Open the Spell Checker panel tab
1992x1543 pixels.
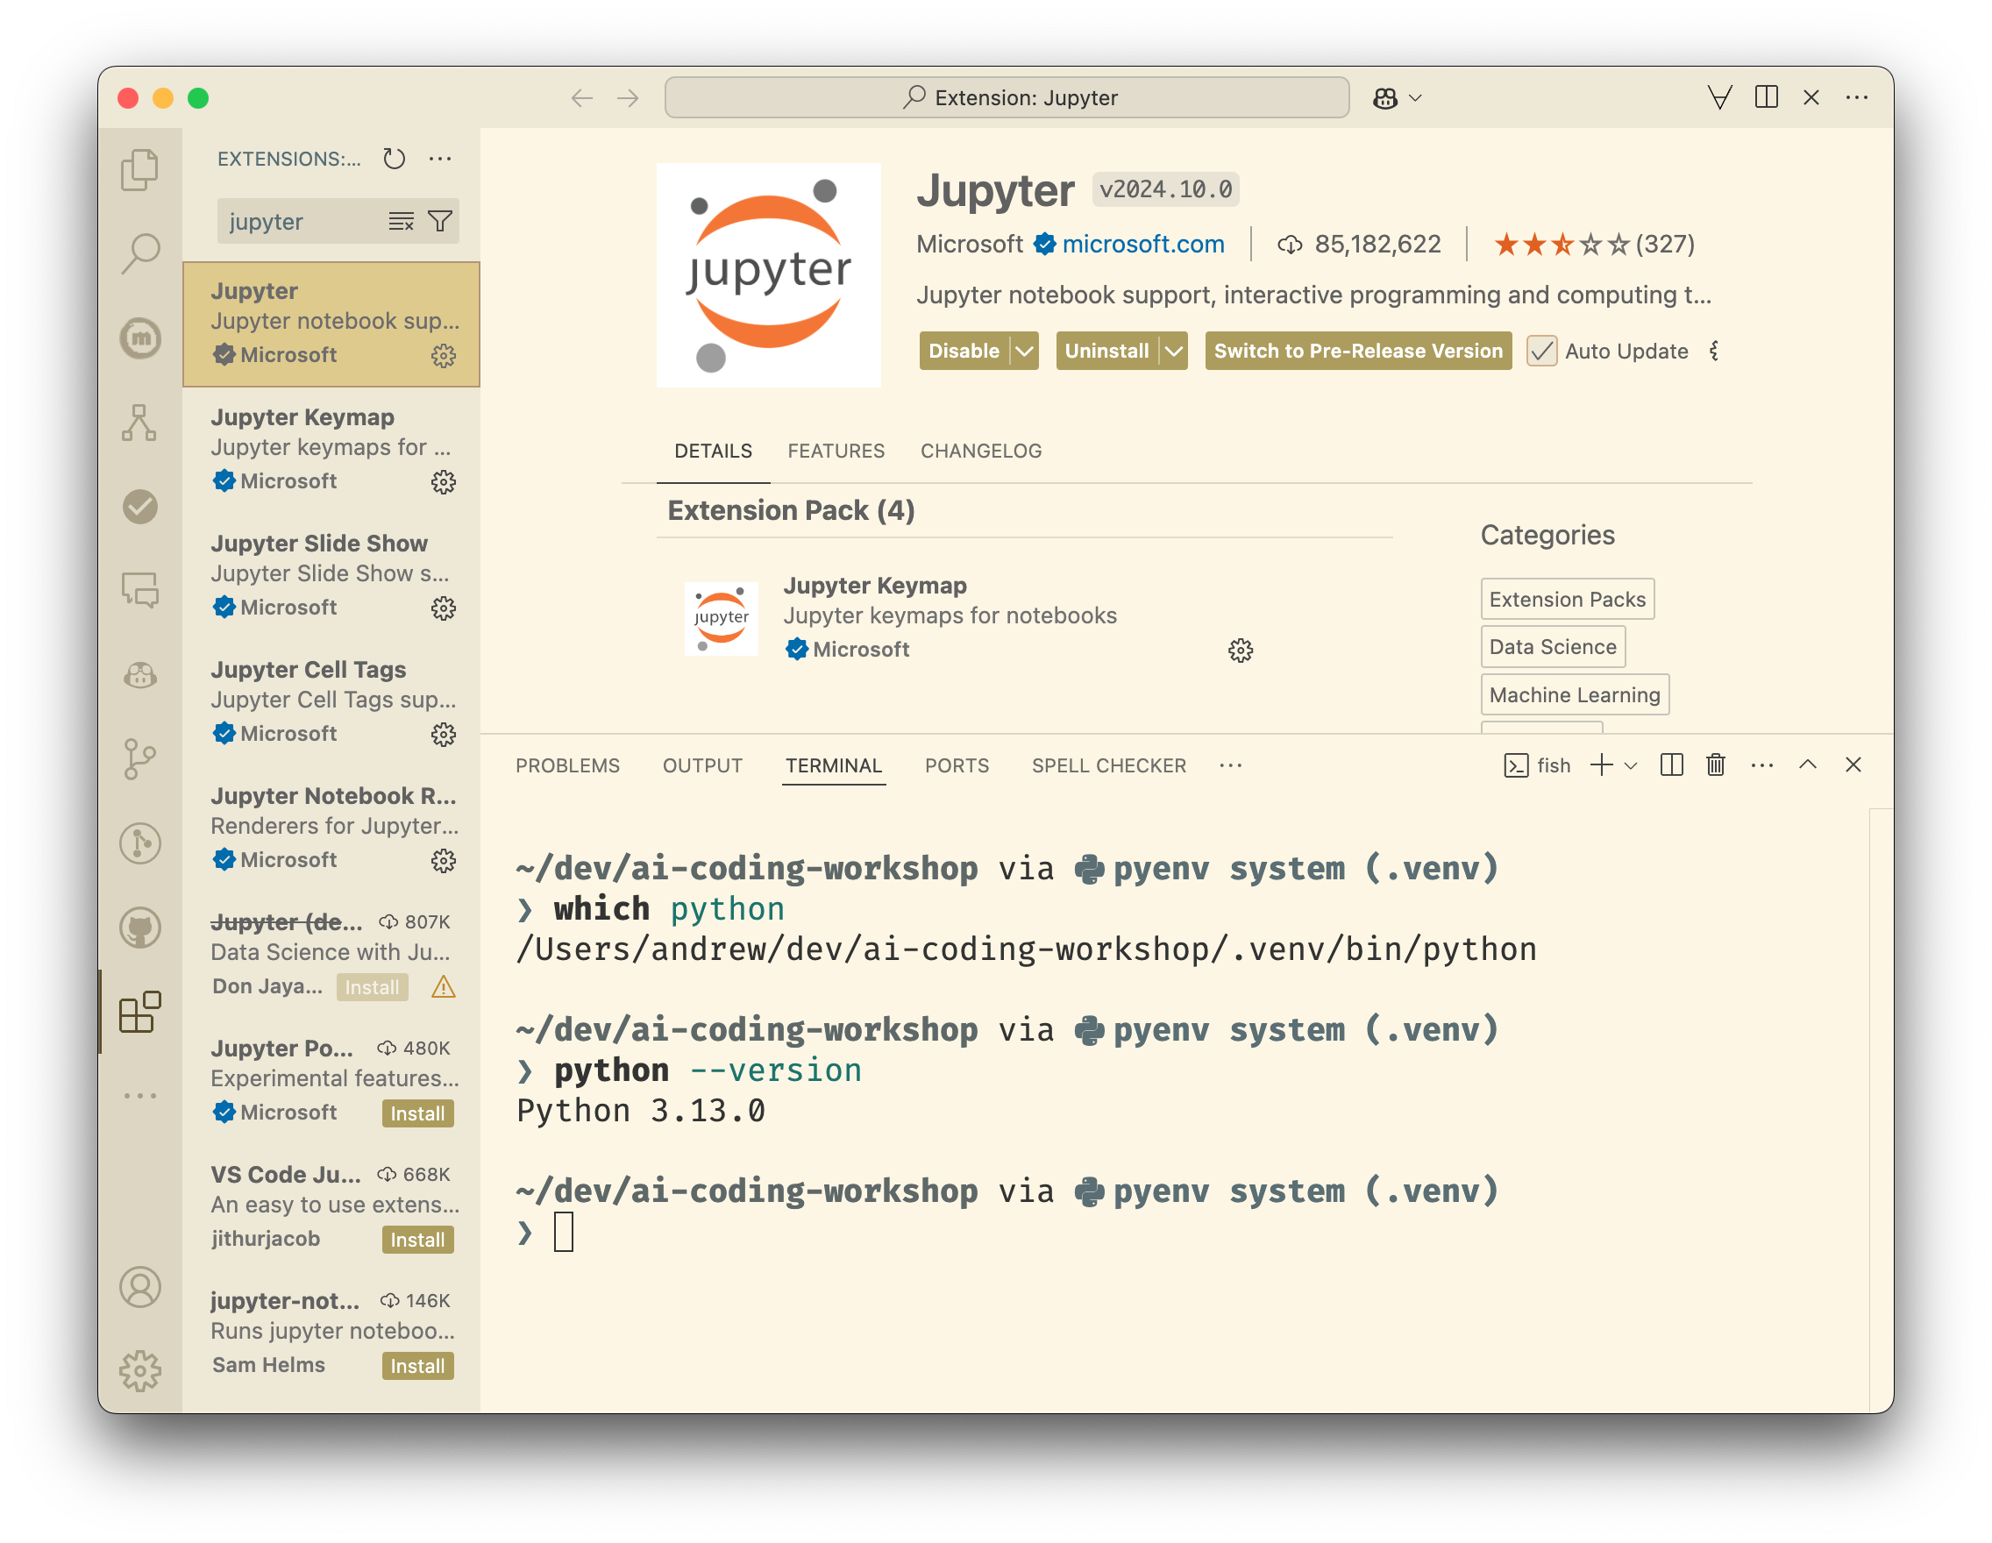1109,765
